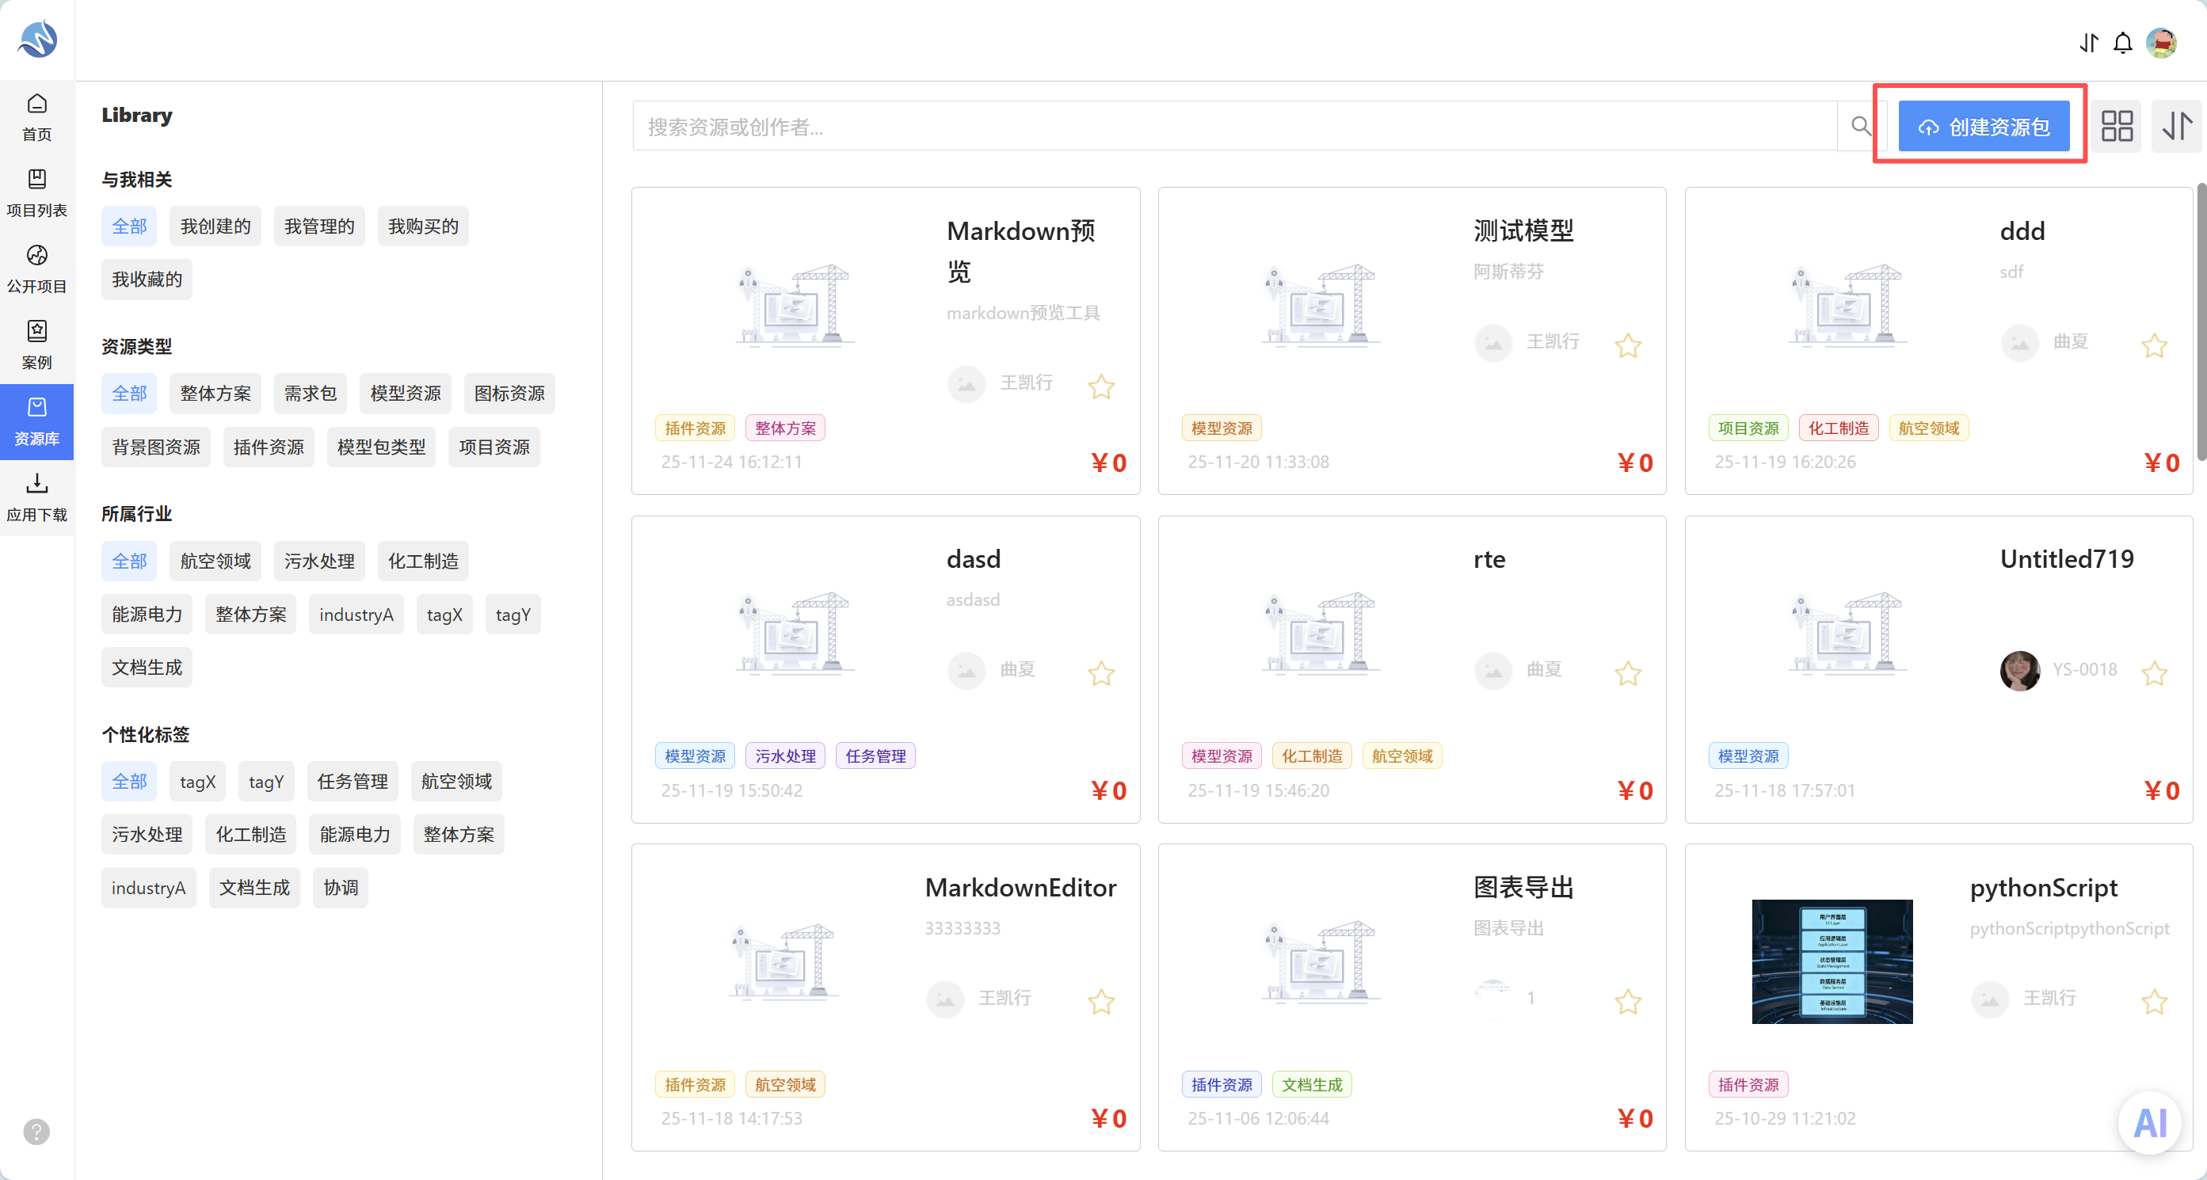
Task: Click the sort order icon beside grid view
Action: [2176, 127]
